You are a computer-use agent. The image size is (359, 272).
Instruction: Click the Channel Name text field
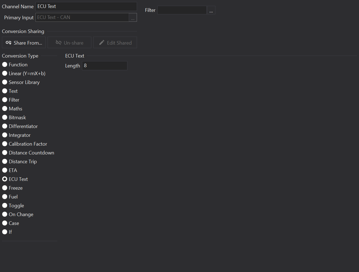tap(86, 6)
